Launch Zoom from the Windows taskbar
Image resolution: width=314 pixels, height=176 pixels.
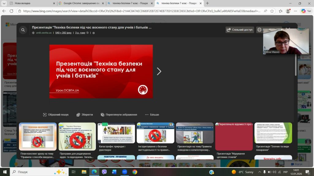(124, 172)
